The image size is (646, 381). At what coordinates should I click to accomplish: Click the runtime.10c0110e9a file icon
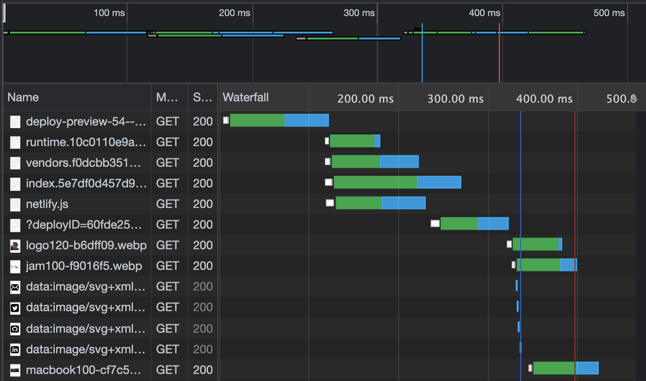[x=15, y=142]
